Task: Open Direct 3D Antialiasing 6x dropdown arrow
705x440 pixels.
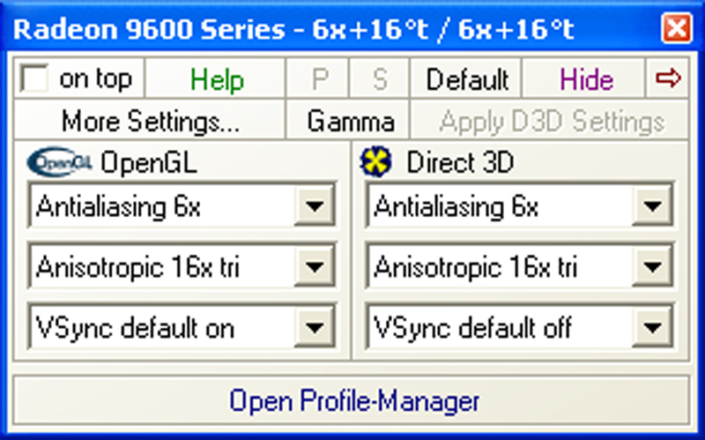Action: [652, 206]
